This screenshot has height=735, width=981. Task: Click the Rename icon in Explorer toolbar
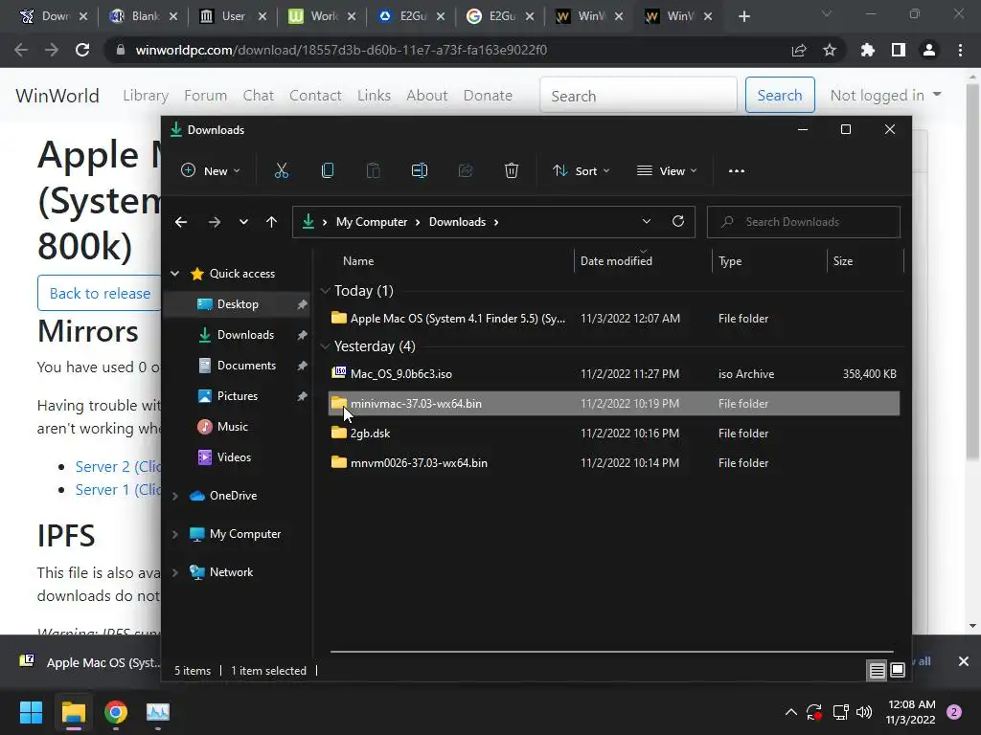420,170
